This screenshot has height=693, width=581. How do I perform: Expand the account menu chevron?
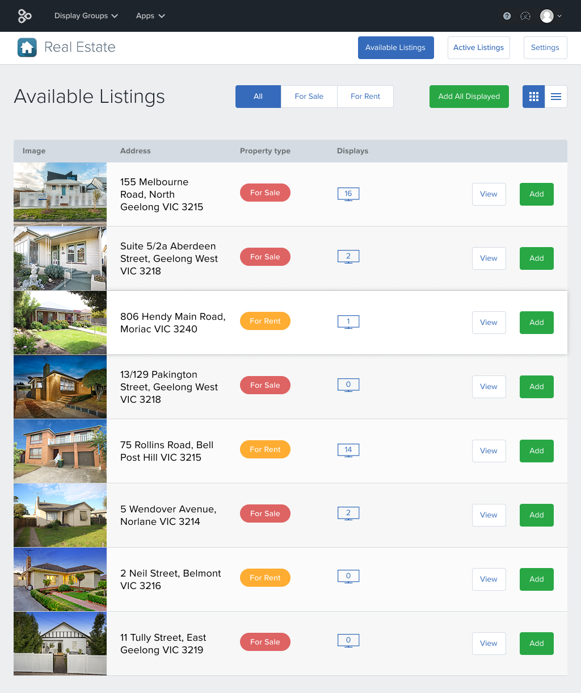click(561, 16)
